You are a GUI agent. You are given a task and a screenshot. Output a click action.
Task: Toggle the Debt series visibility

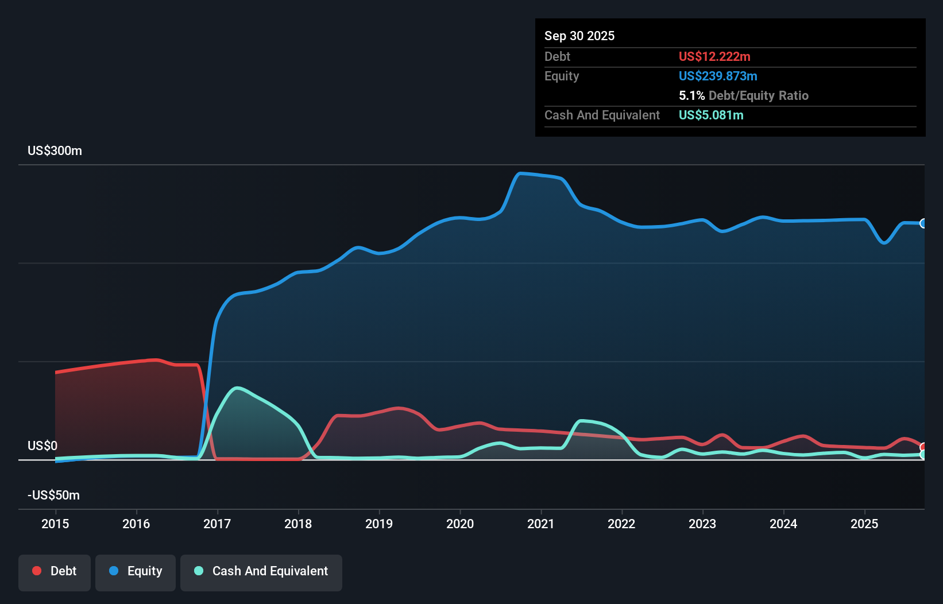[55, 571]
